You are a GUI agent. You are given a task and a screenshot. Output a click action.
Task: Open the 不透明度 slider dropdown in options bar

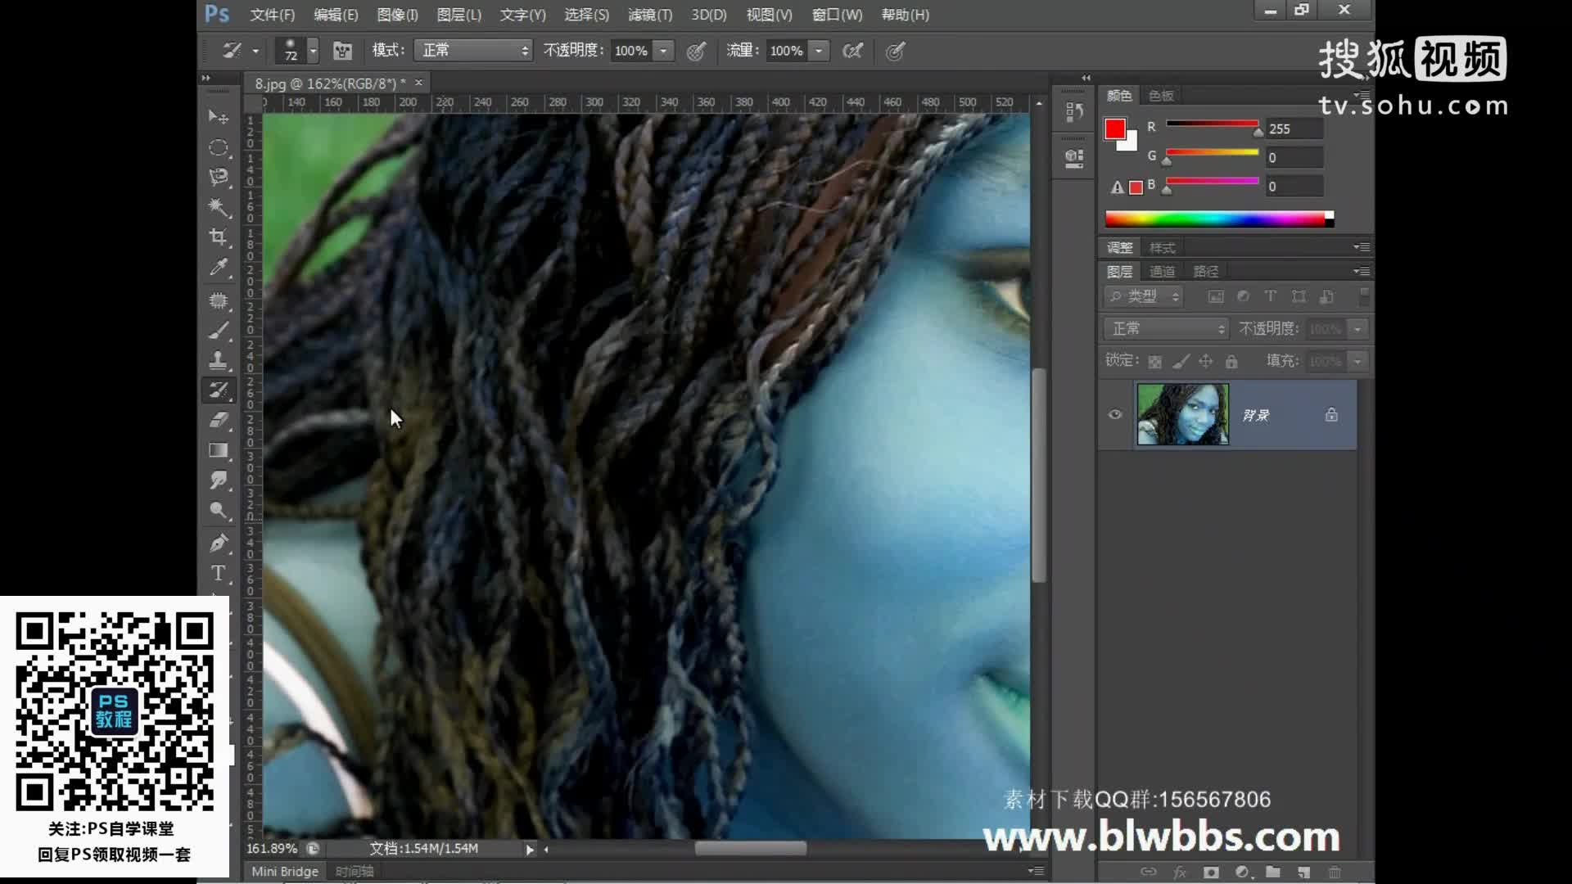click(663, 51)
